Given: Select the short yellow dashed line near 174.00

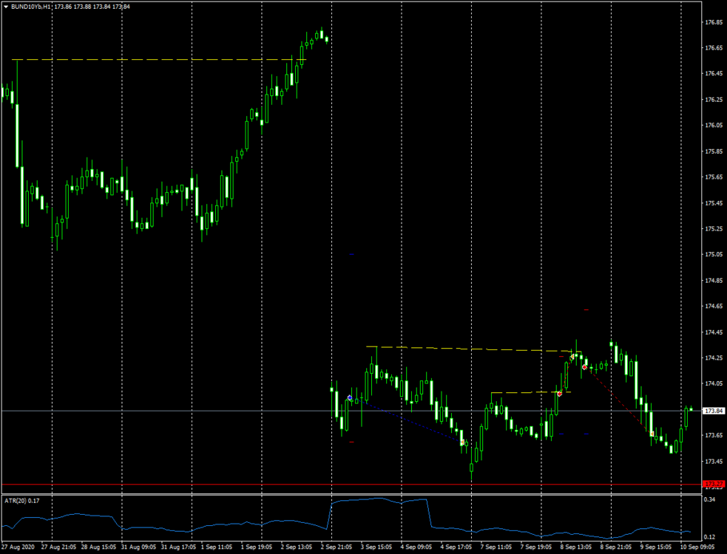Looking at the screenshot, I should [531, 392].
